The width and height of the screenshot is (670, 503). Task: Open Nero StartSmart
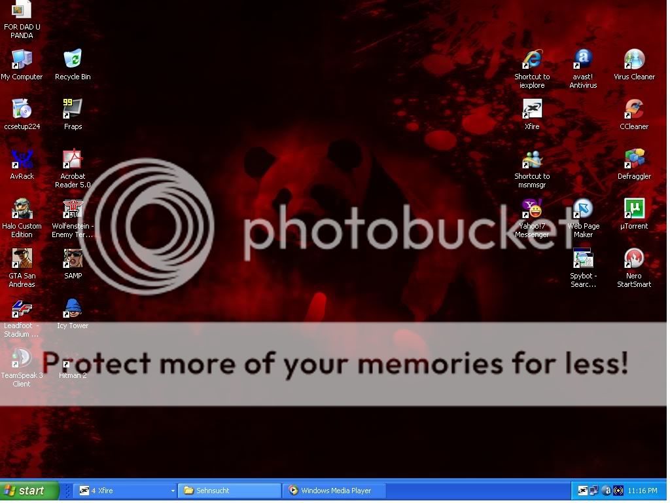633,259
